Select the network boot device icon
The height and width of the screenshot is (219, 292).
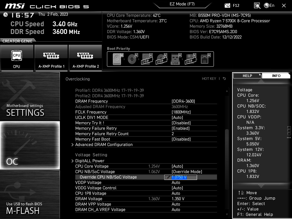205,59
